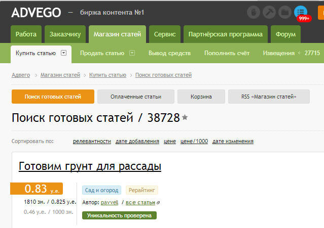Click the '0.83 у.е.' price badge
This screenshot has width=324, height=228.
[37, 189]
